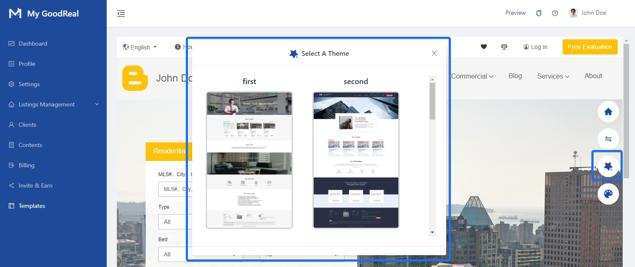The image size is (635, 267).
Task: Select the theme star icon on the right
Action: tap(608, 166)
